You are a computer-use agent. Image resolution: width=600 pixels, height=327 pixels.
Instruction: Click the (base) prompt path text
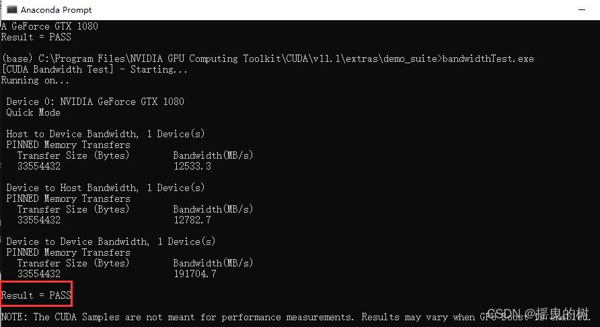(x=221, y=59)
